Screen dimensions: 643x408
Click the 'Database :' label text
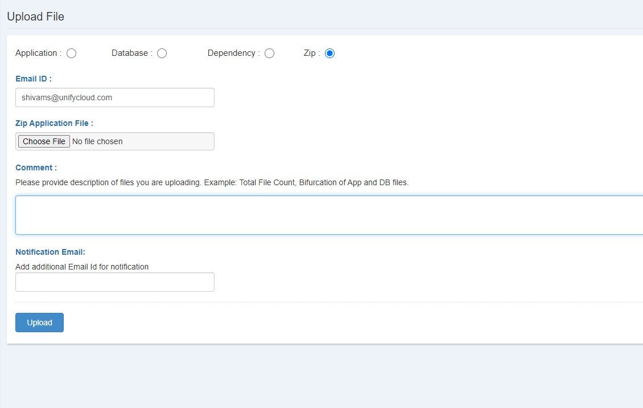point(132,53)
